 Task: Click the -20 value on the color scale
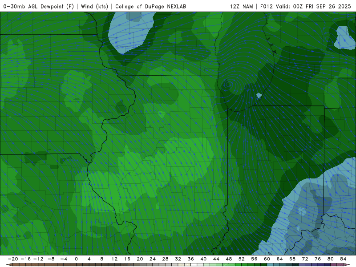(13, 259)
